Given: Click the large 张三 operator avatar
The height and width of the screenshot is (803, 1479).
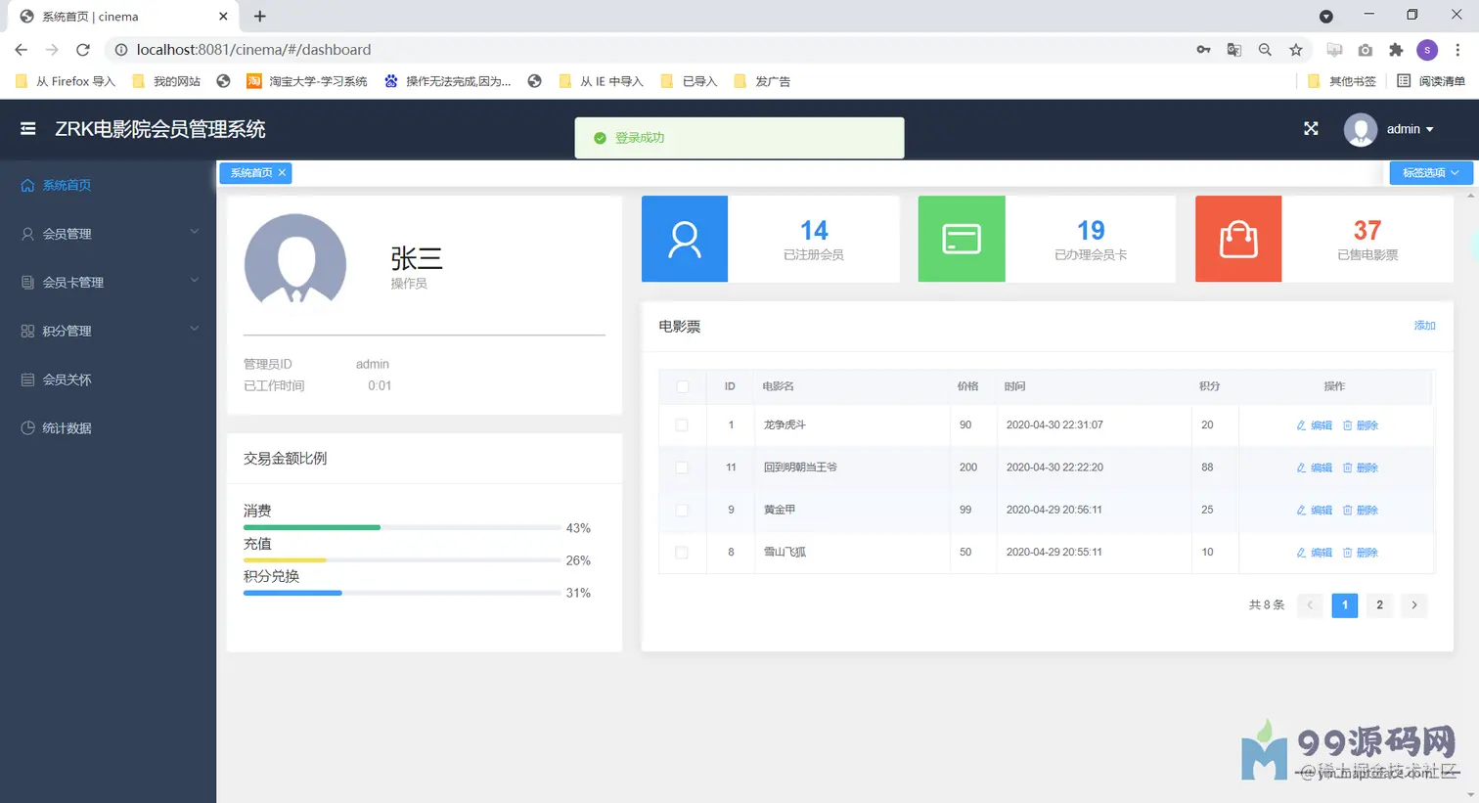Looking at the screenshot, I should click(x=295, y=262).
